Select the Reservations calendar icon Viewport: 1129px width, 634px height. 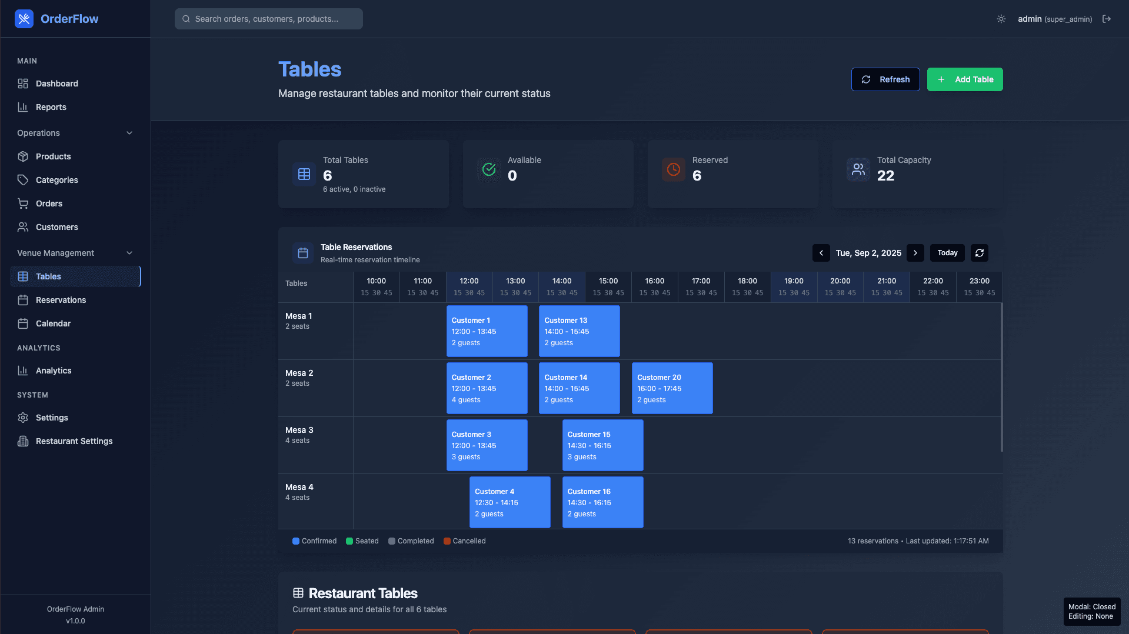pyautogui.click(x=23, y=300)
